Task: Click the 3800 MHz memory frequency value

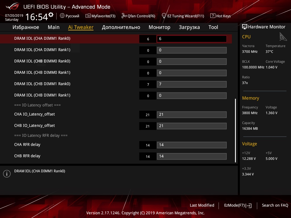Action: [250, 113]
